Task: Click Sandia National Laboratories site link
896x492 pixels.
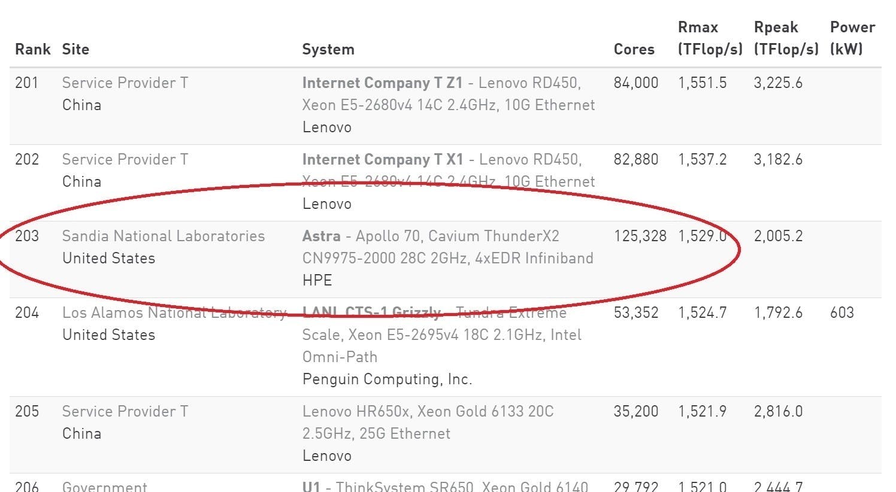Action: coord(164,236)
